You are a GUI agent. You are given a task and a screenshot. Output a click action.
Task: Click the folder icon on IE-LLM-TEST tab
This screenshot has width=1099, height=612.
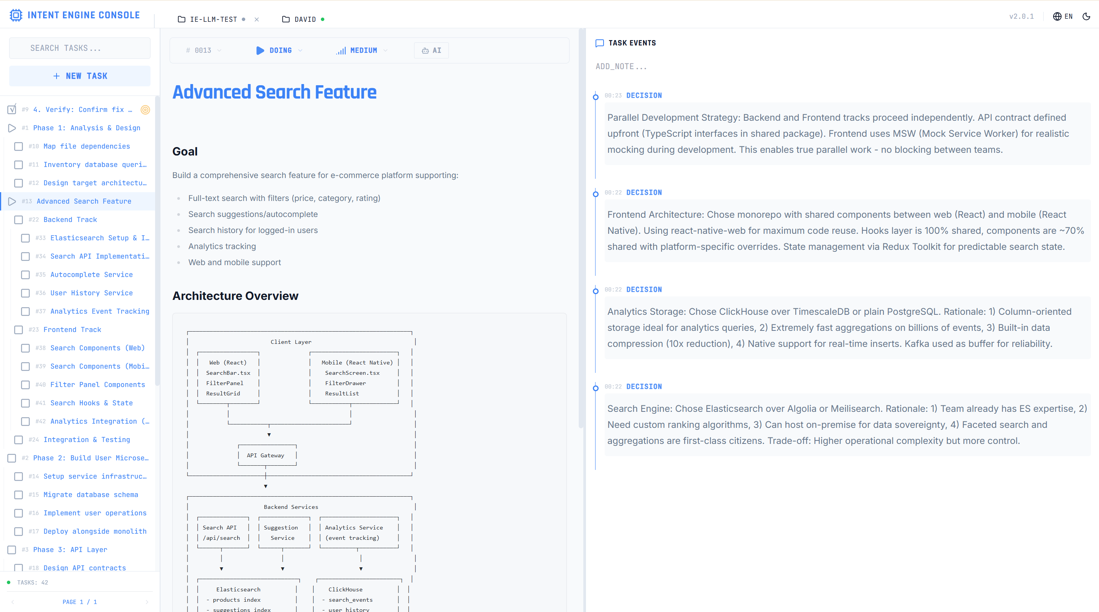pos(181,19)
